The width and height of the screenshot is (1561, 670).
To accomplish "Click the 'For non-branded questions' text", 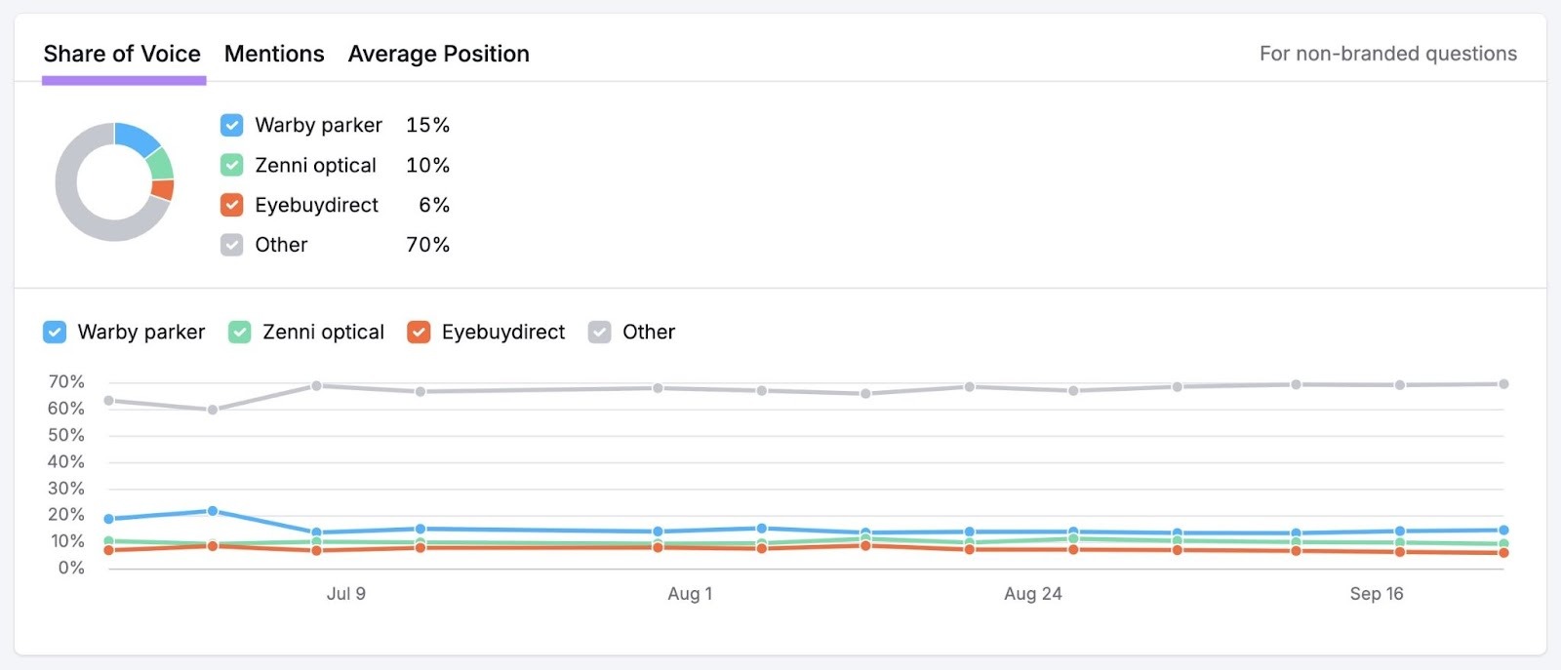I will tap(1387, 54).
